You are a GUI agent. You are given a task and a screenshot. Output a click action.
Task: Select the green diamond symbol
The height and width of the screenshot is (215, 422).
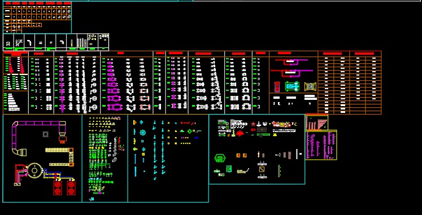pos(190,131)
